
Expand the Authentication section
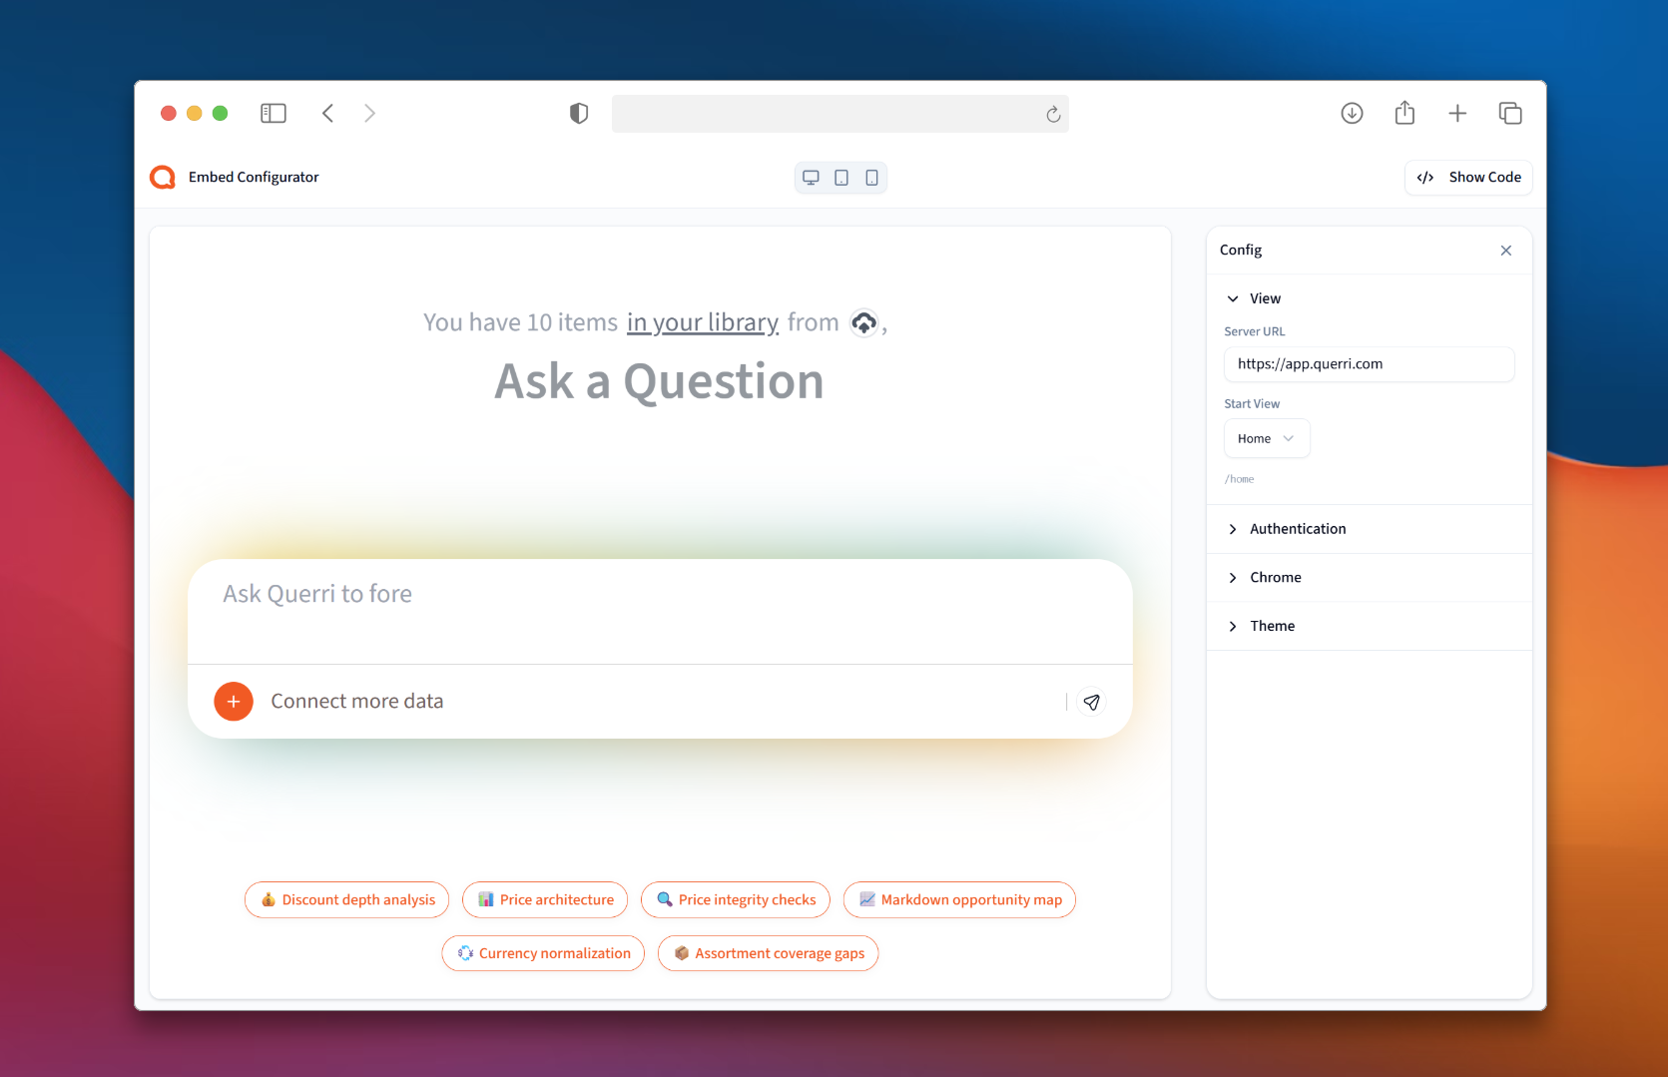coord(1369,529)
